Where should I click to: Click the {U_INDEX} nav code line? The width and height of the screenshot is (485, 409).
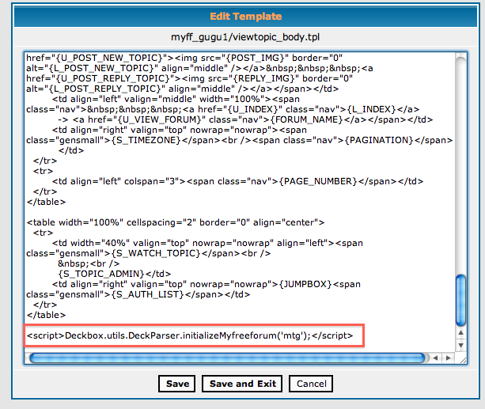(223, 109)
